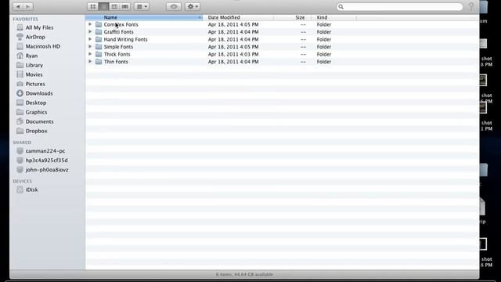Select the Thin Fonts folder icon
Viewport: 501px width, 282px height.
coord(99,61)
